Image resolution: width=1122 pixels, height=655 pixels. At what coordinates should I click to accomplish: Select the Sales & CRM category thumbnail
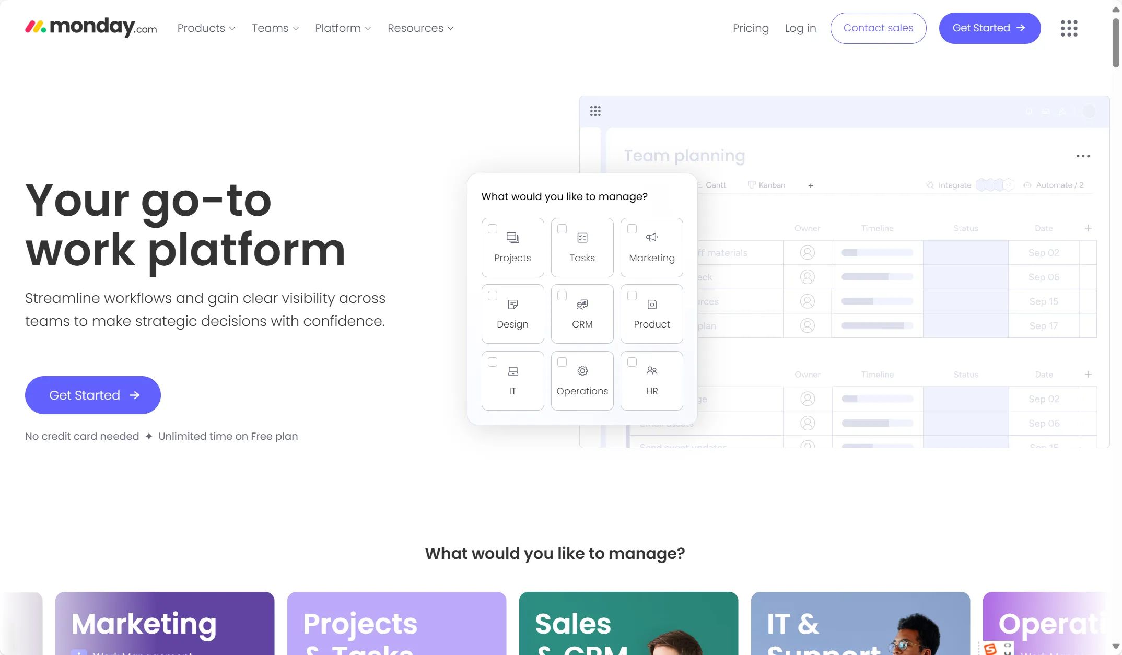pyautogui.click(x=628, y=623)
